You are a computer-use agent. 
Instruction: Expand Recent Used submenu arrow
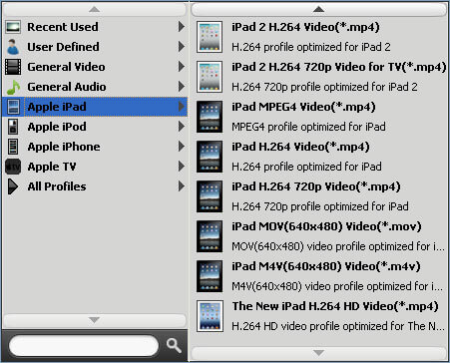(x=182, y=27)
